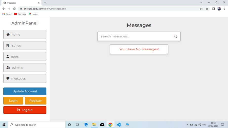
Task: Open Task View on the taskbar
Action: (77, 125)
